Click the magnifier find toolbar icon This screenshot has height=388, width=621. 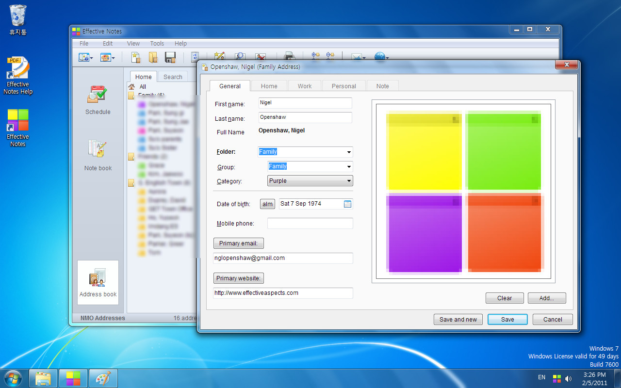[x=240, y=56]
